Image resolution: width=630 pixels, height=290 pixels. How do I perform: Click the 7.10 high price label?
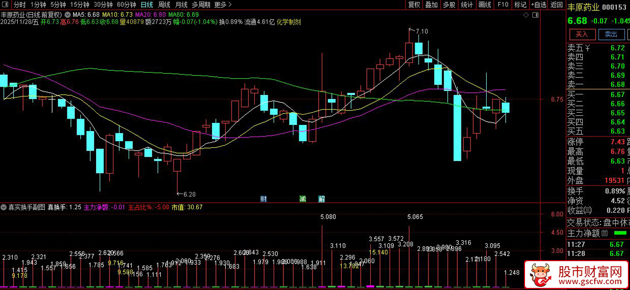tap(422, 31)
